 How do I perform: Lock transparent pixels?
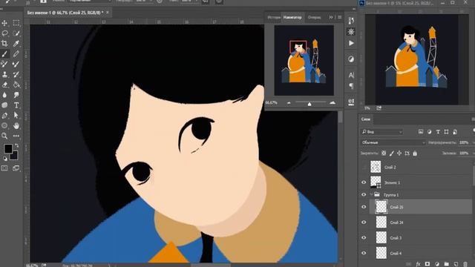click(x=384, y=154)
